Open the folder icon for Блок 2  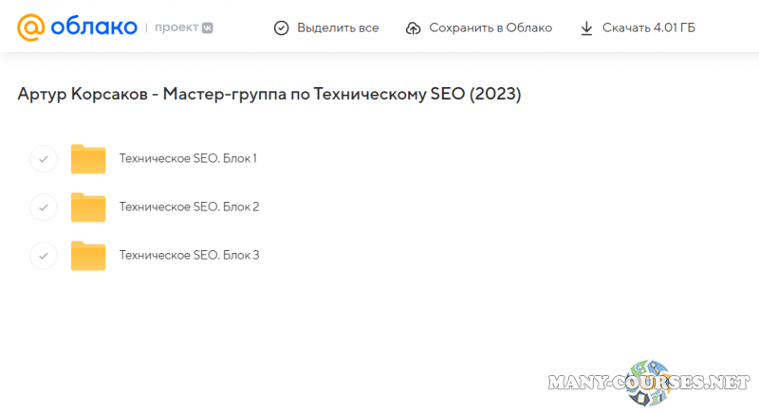tap(88, 207)
